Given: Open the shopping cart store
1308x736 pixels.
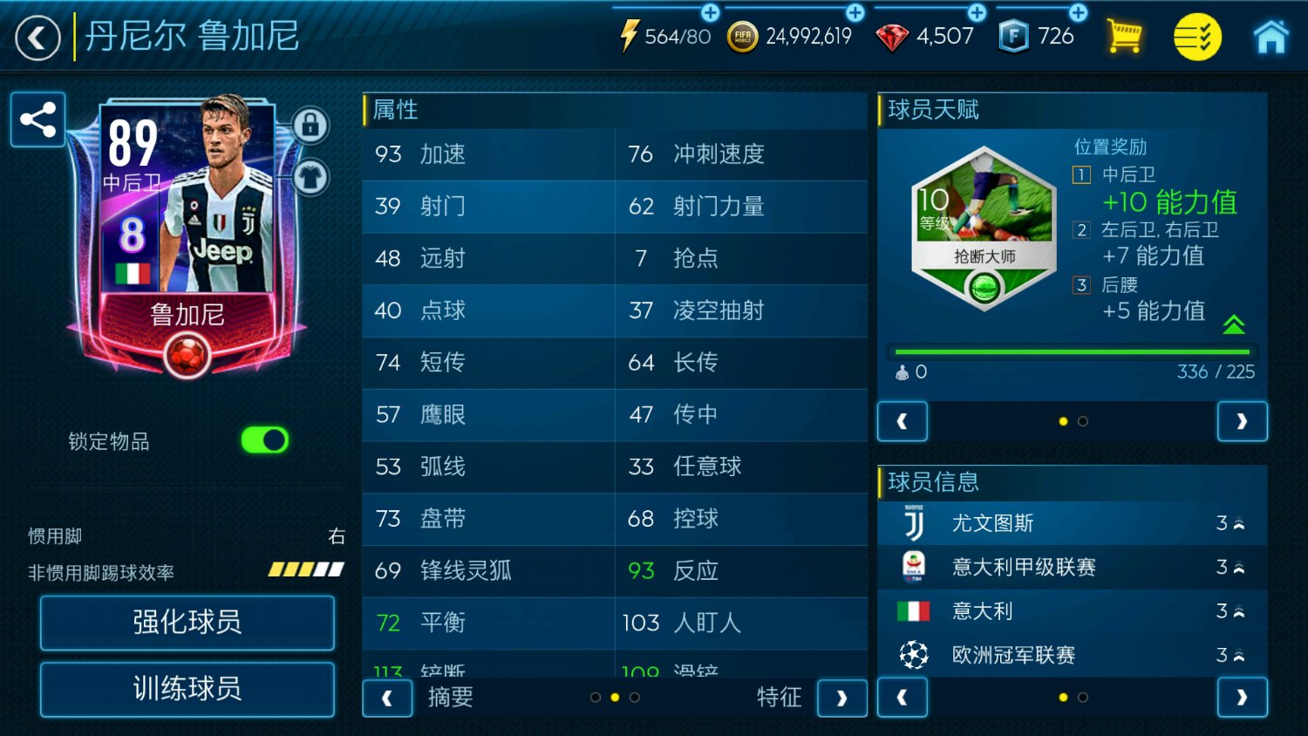Looking at the screenshot, I should (x=1125, y=37).
